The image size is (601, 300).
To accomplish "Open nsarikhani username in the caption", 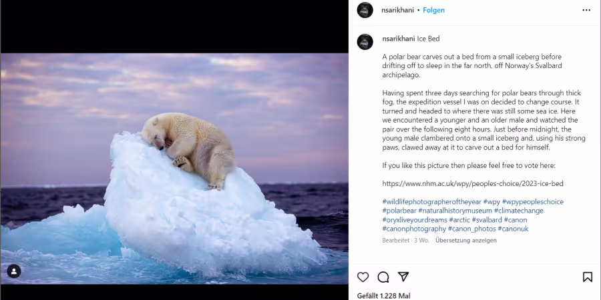I will click(398, 39).
